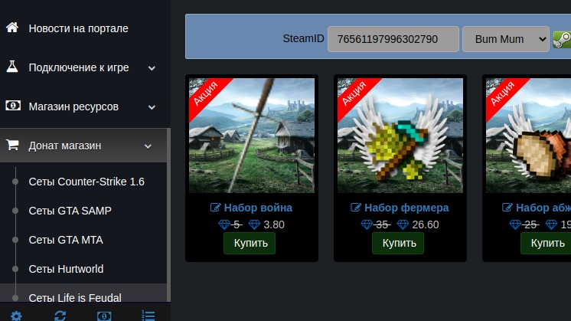Click Купить under Набор фермера
Screen dimensions: 571x321
pyautogui.click(x=398, y=243)
